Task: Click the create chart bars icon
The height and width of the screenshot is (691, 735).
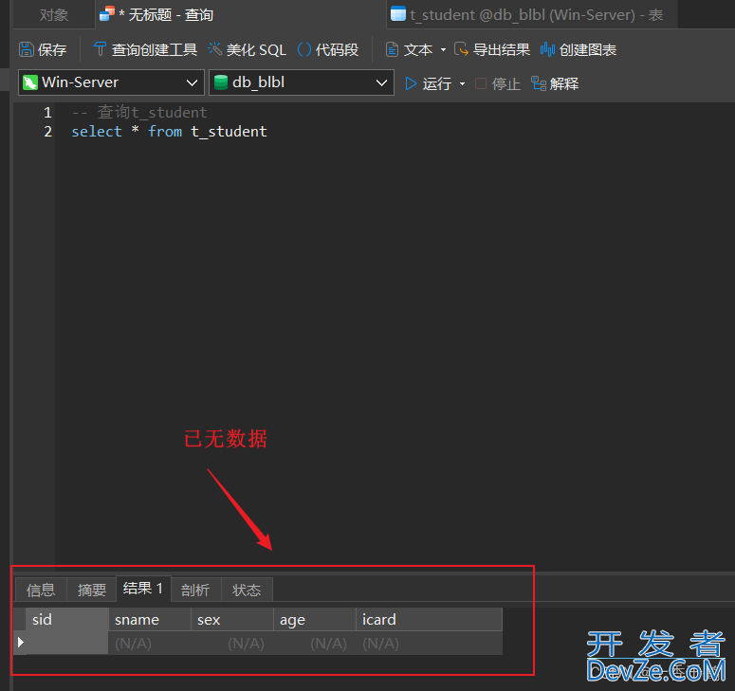Action: click(x=547, y=49)
